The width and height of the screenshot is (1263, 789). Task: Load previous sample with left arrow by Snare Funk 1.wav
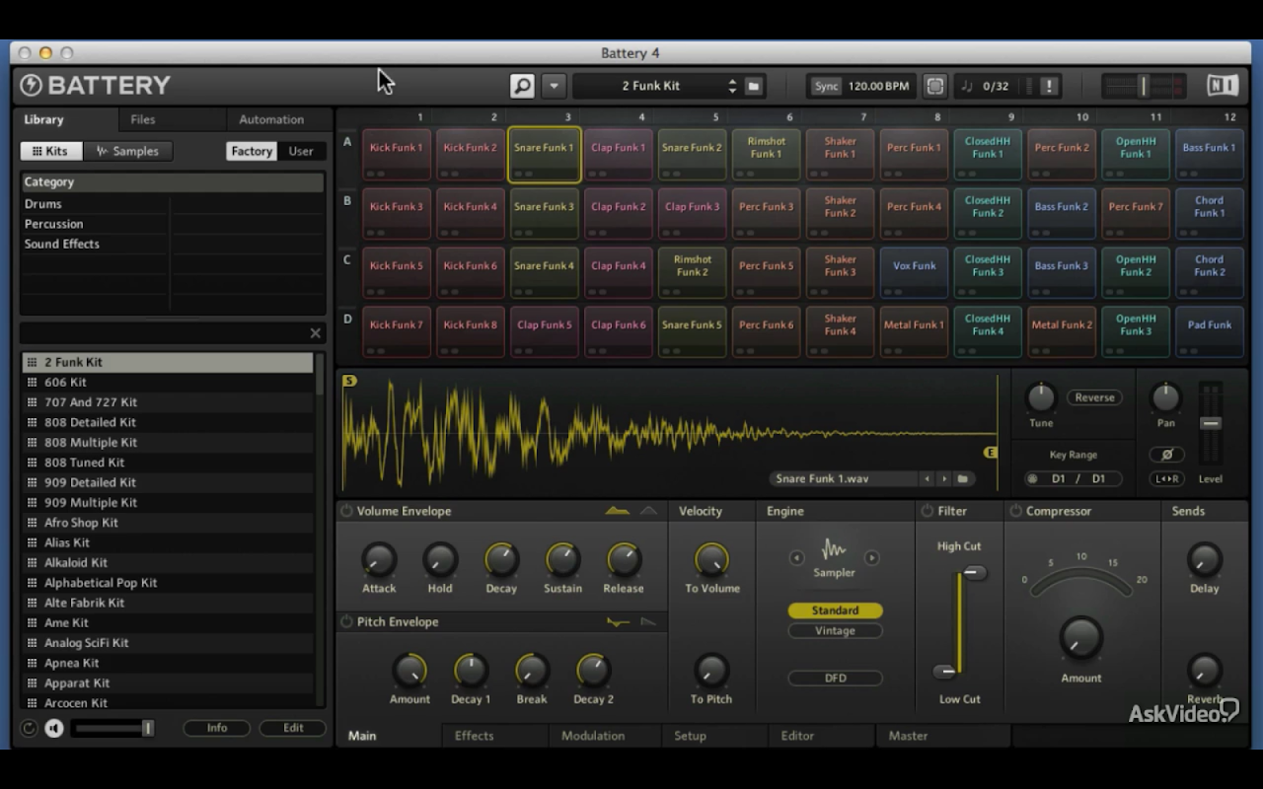(x=927, y=479)
